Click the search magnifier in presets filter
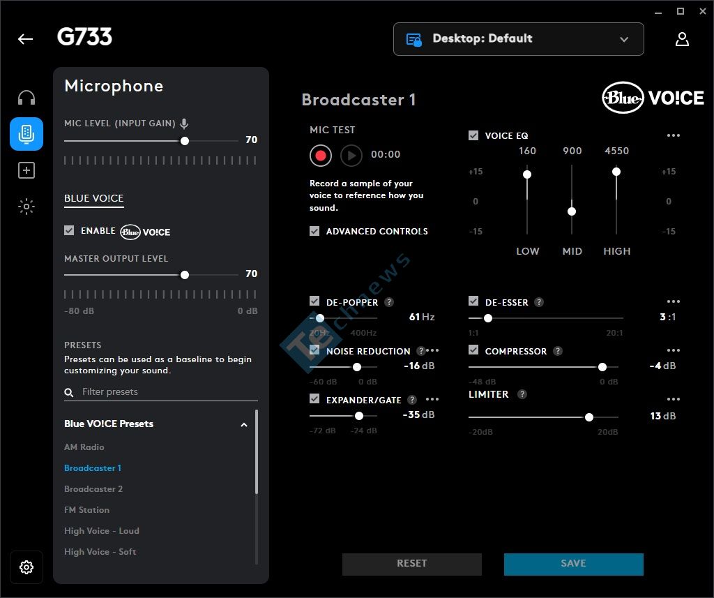714x598 pixels. [69, 392]
